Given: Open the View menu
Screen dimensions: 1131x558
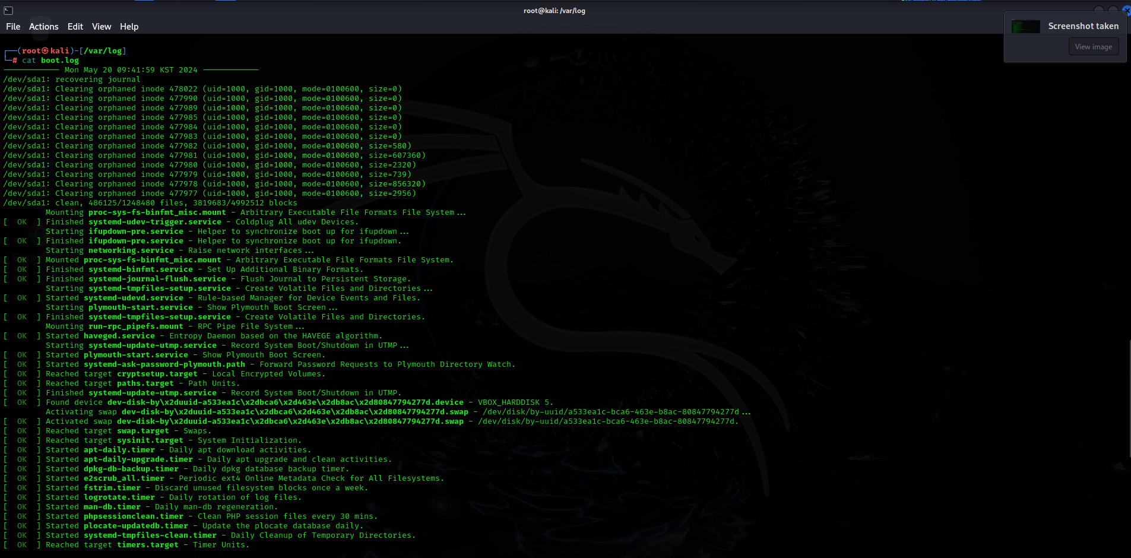Looking at the screenshot, I should 102,27.
